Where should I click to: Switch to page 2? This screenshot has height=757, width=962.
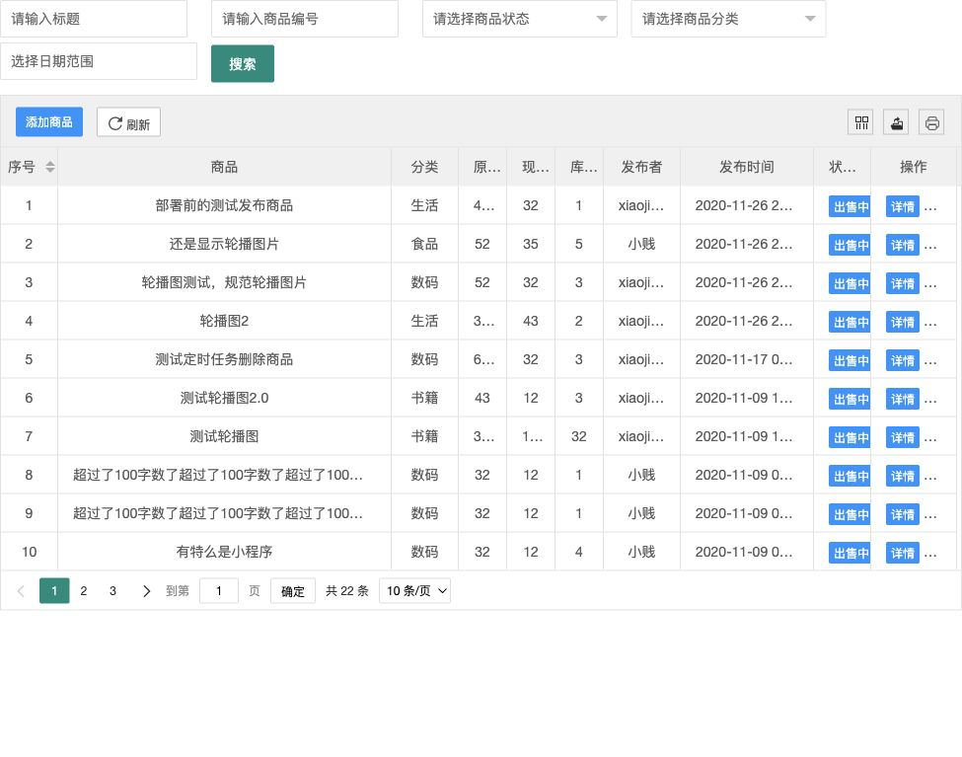pyautogui.click(x=84, y=590)
